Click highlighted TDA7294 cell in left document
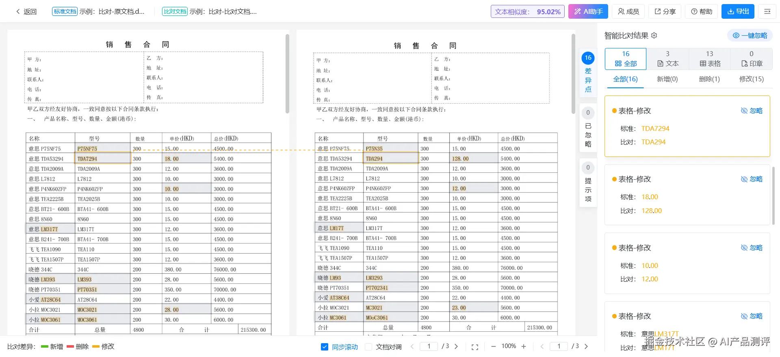The image size is (780, 357). [102, 159]
